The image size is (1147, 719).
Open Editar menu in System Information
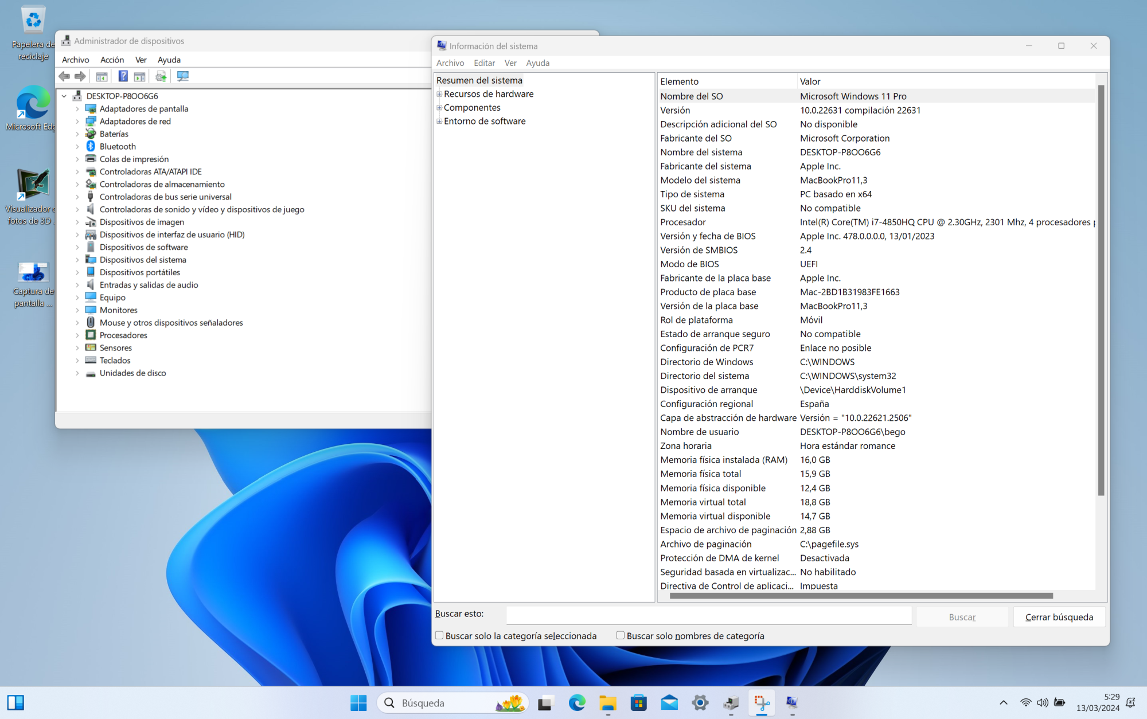point(484,63)
